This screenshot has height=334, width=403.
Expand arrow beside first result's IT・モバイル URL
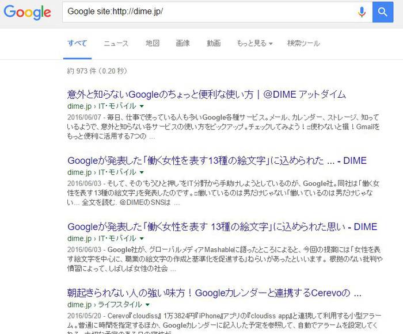point(142,106)
